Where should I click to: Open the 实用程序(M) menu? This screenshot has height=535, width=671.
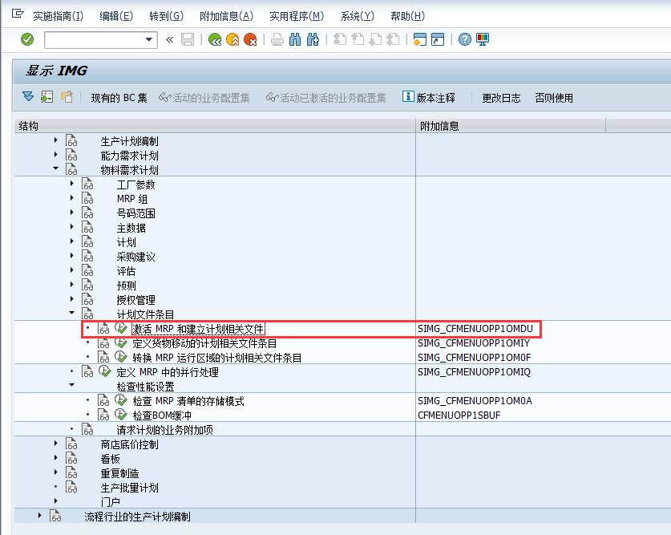click(x=295, y=15)
